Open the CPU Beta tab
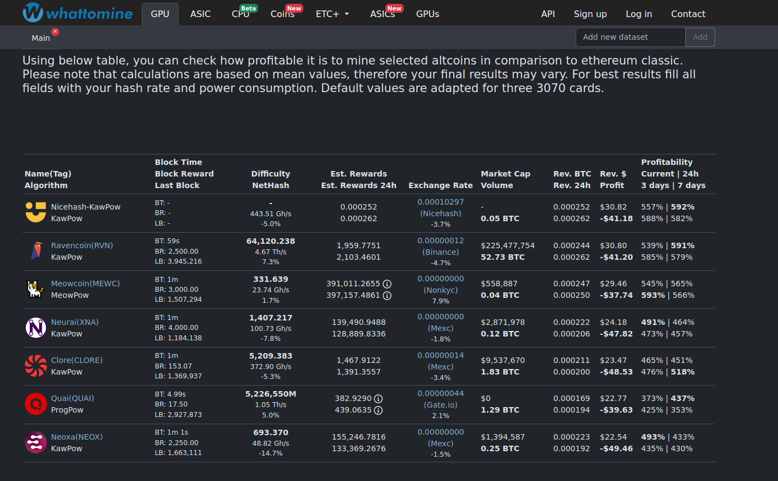 coord(241,14)
